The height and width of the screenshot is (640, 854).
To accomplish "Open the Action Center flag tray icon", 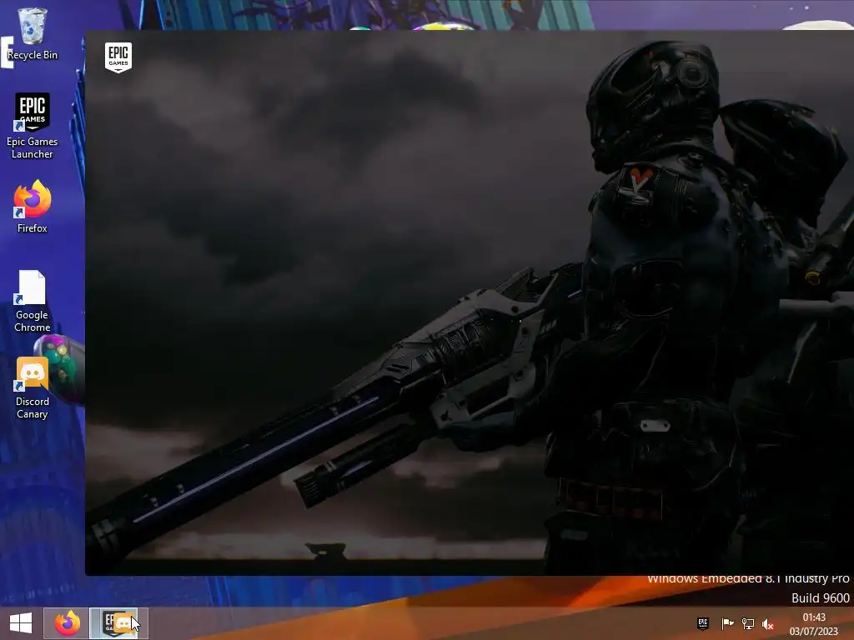I will pos(727,623).
